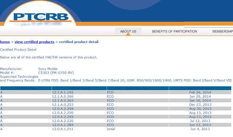Select SW version 12.1.A.0.263

tap(63, 101)
